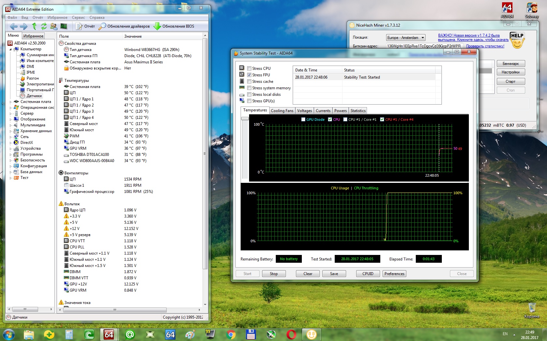Collapse the Компьютер tree node
The height and width of the screenshot is (341, 547).
(x=10, y=49)
